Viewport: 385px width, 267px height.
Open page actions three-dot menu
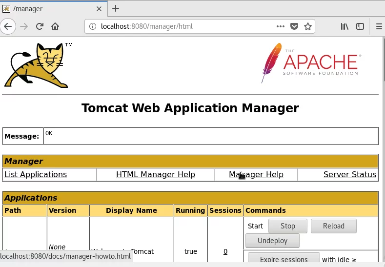click(281, 26)
